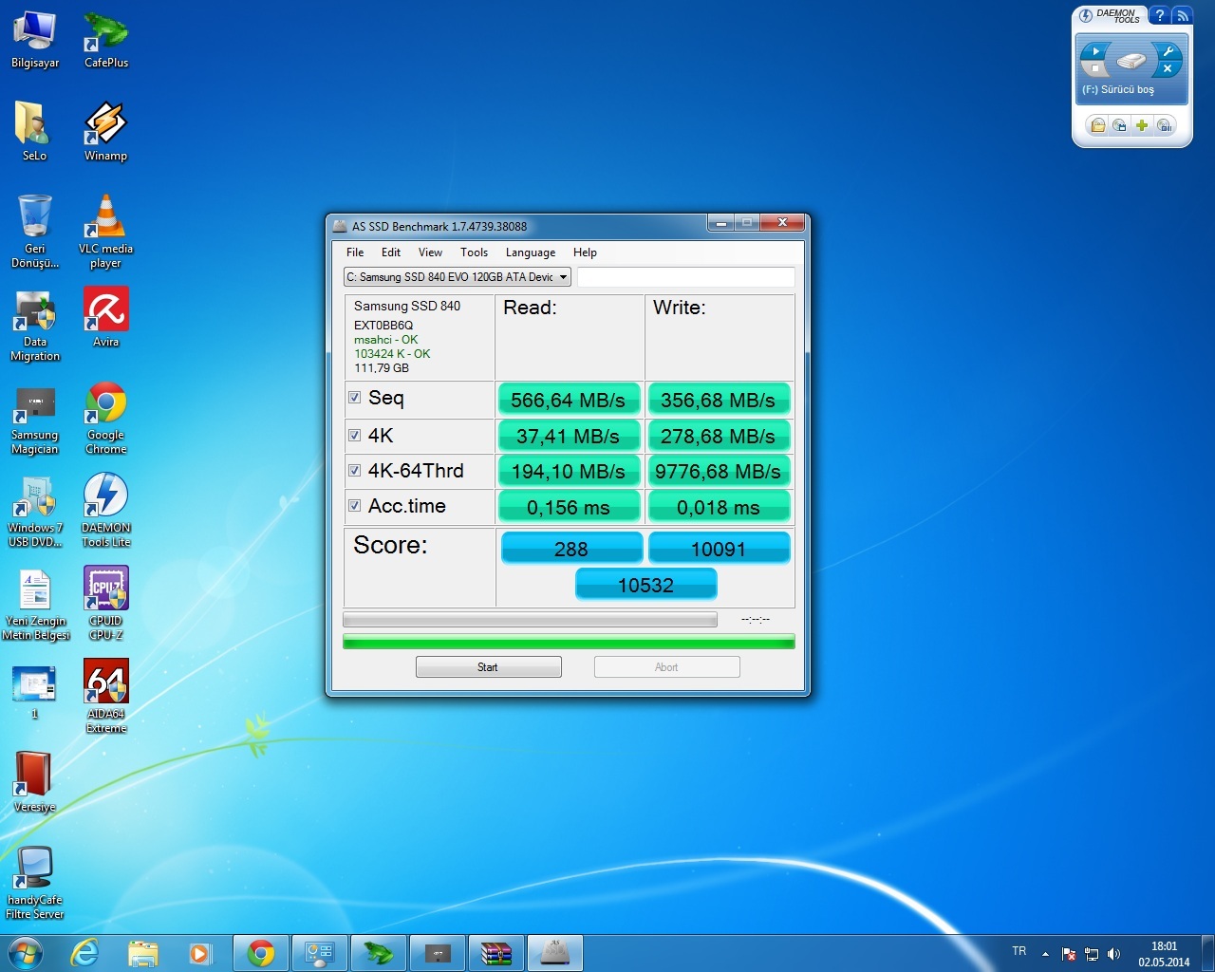The width and height of the screenshot is (1215, 972).
Task: Open Samsung Magician desktop shortcut
Action: coord(35,418)
